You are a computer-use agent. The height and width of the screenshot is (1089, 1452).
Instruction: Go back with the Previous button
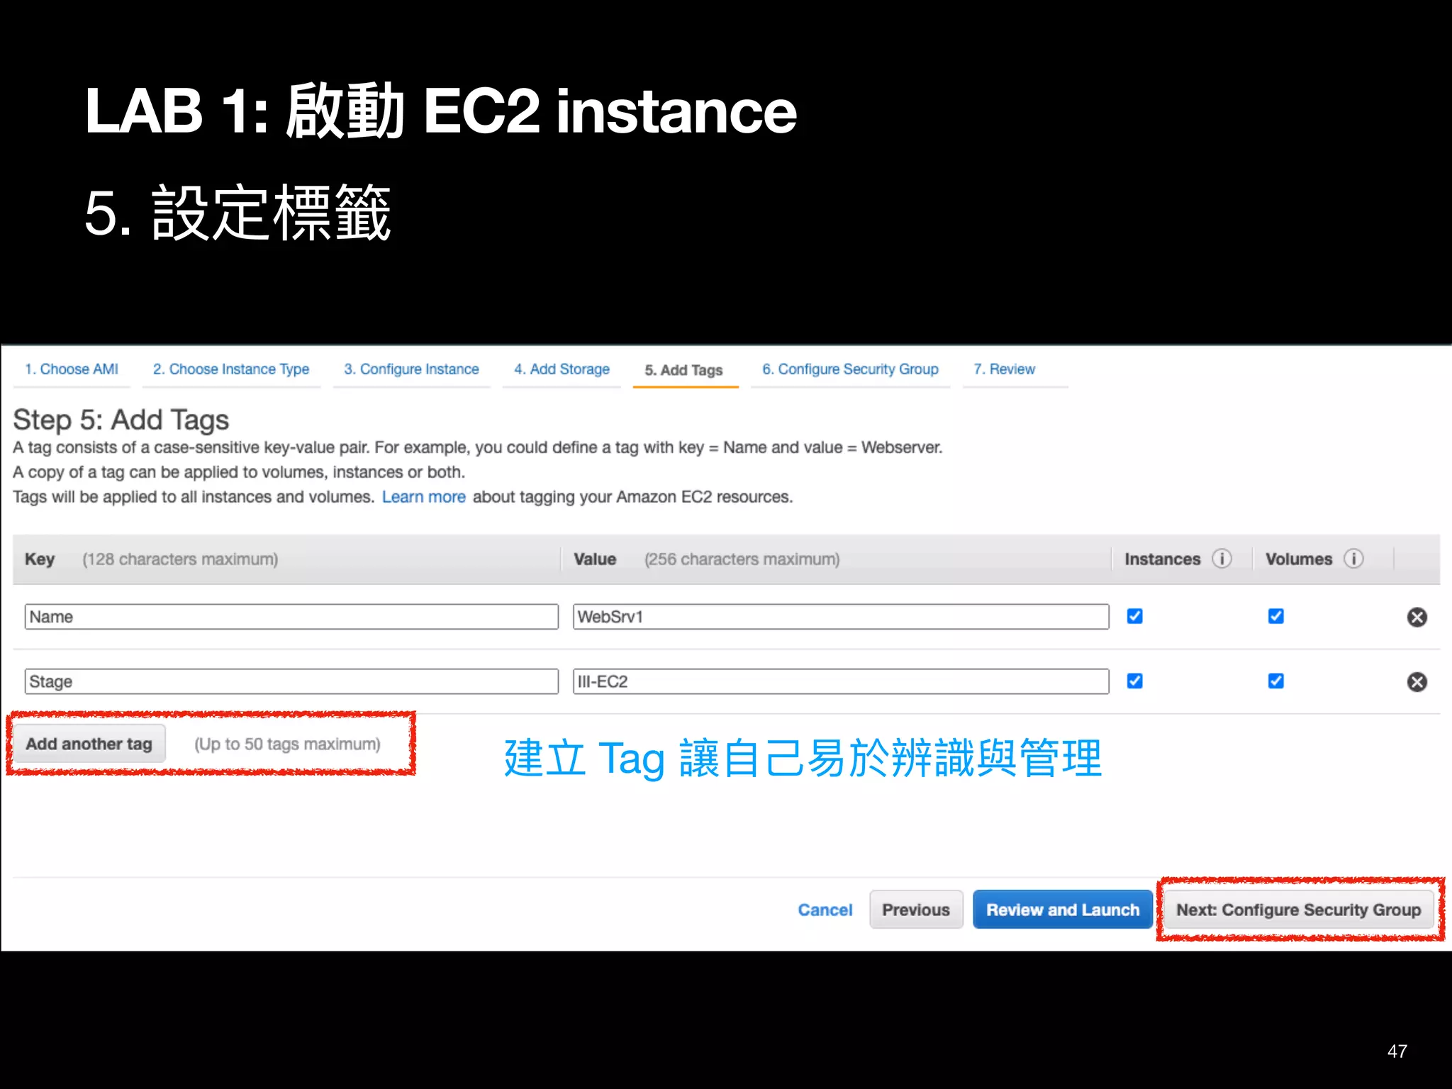click(x=916, y=910)
